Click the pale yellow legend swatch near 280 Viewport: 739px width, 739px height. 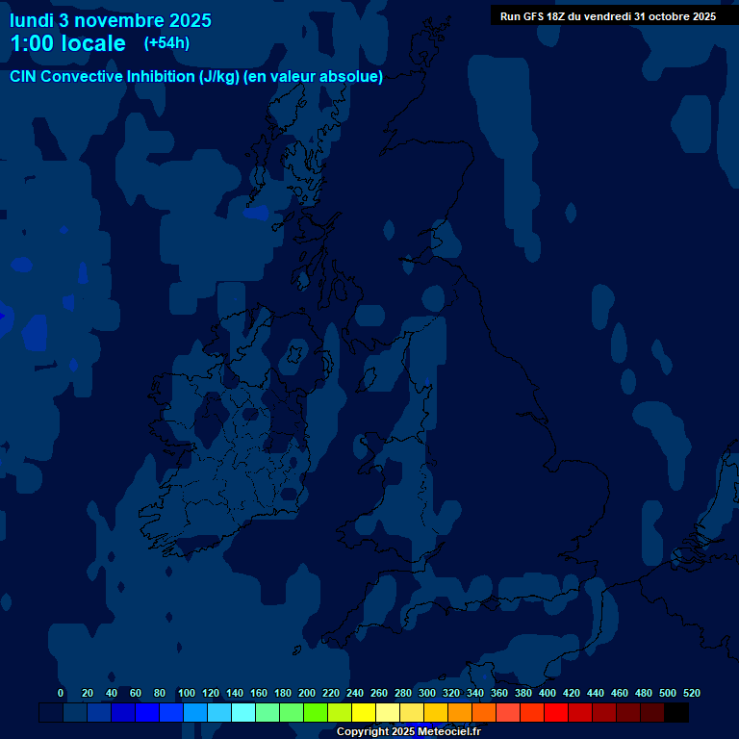coord(388,713)
